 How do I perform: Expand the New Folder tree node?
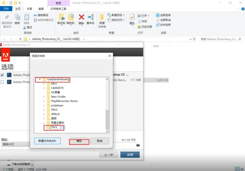(x=44, y=97)
